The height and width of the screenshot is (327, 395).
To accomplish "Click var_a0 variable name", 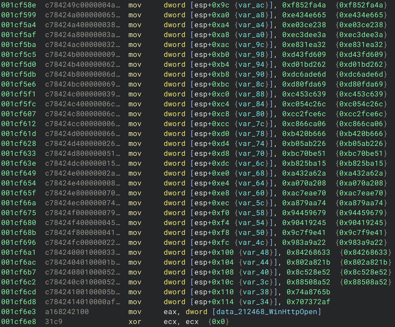I will tap(251, 35).
